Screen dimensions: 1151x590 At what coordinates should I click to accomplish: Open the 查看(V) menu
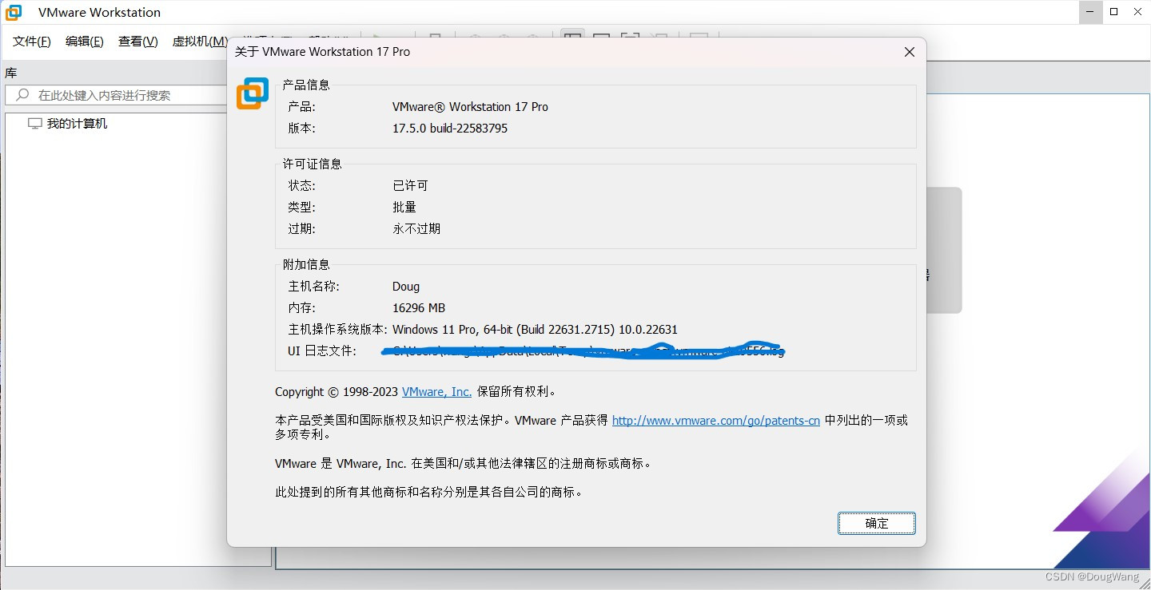(x=138, y=42)
